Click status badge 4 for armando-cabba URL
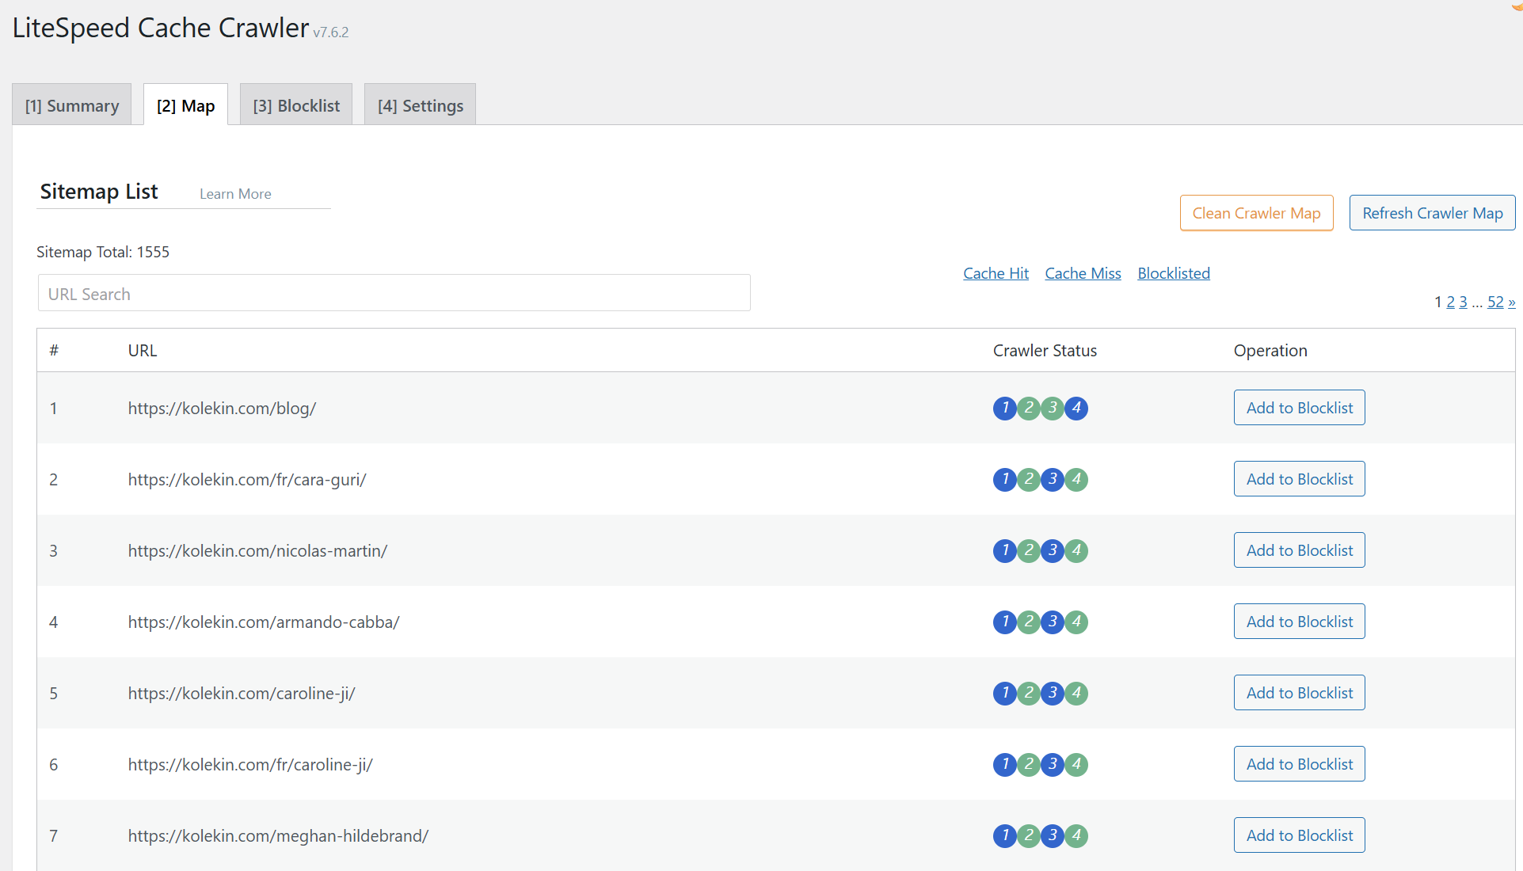The width and height of the screenshot is (1523, 871). click(1076, 622)
